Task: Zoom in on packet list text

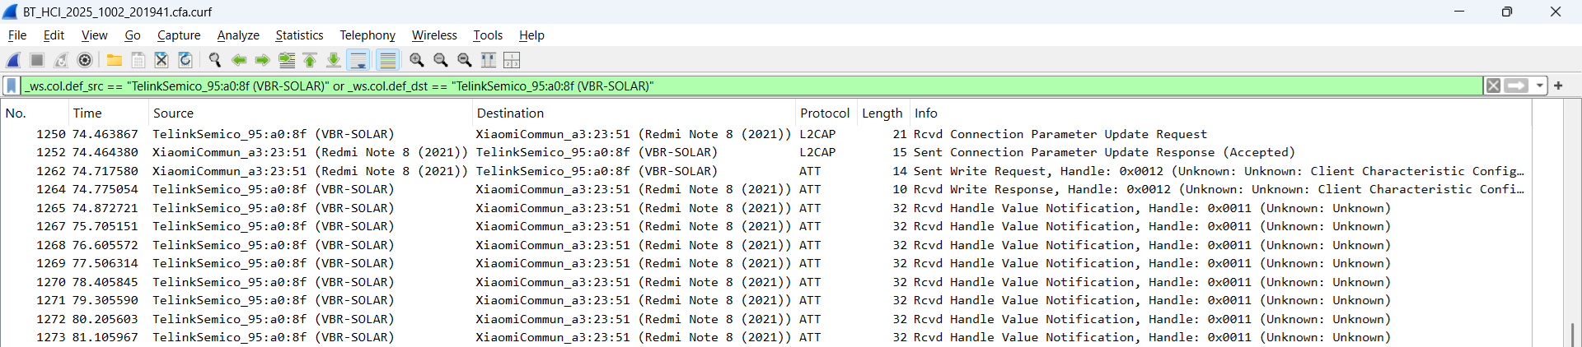Action: (417, 60)
